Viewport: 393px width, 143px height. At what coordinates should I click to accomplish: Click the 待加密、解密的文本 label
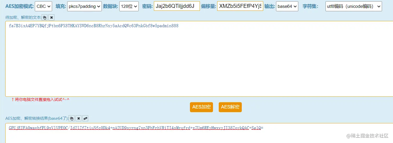(23, 18)
